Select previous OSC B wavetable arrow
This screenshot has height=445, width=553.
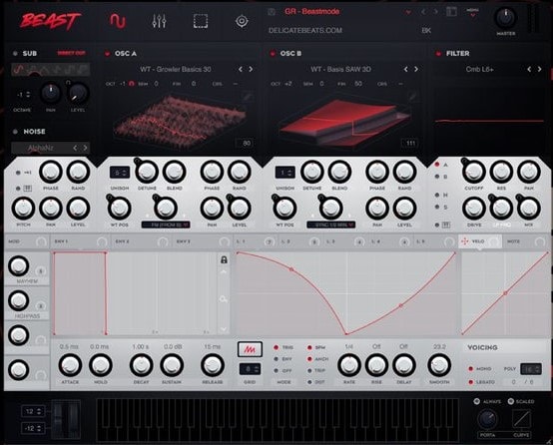pos(406,69)
